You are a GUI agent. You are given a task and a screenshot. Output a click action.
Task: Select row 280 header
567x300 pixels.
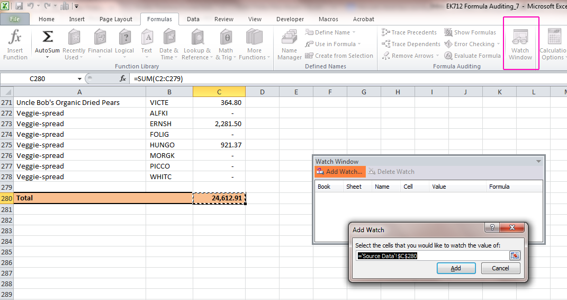point(6,198)
